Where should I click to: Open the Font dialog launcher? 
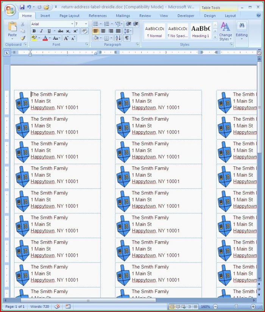pos(87,44)
